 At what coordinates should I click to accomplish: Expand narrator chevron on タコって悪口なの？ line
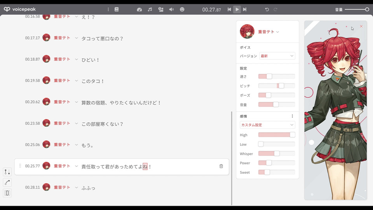pos(77,38)
